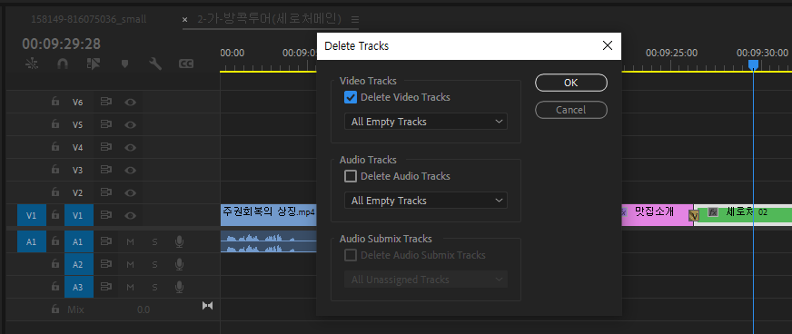Image resolution: width=792 pixels, height=334 pixels.
Task: Open sequence panel menu beside 세로처메인 tab
Action: point(355,20)
